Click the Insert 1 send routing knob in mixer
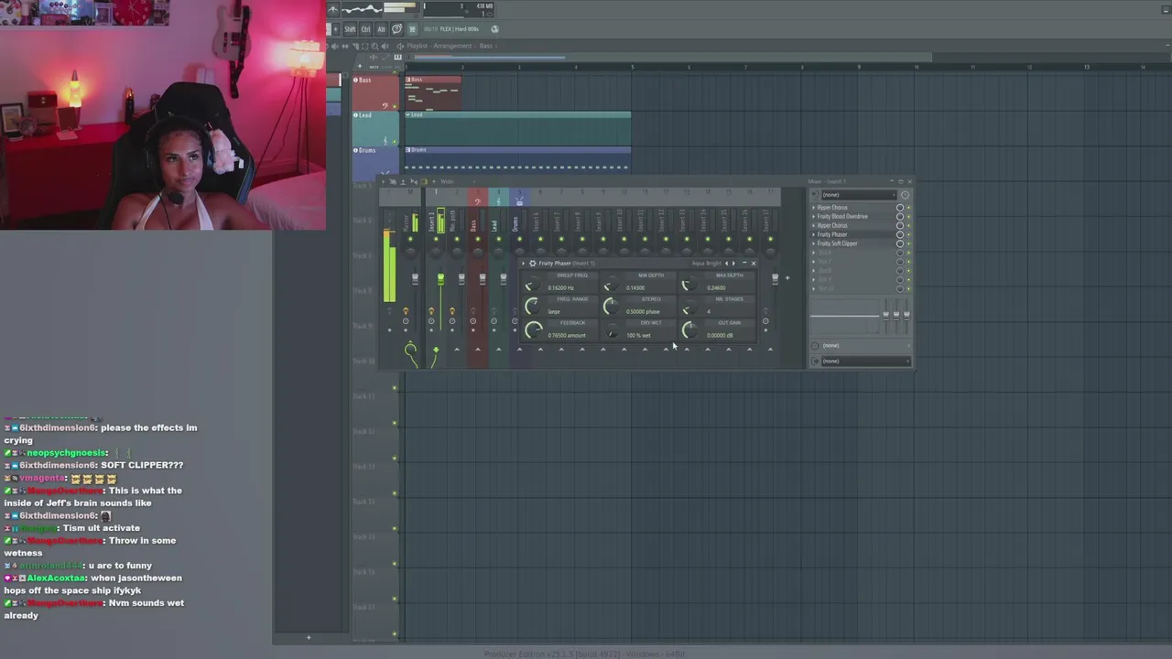This screenshot has width=1172, height=659. [436, 350]
